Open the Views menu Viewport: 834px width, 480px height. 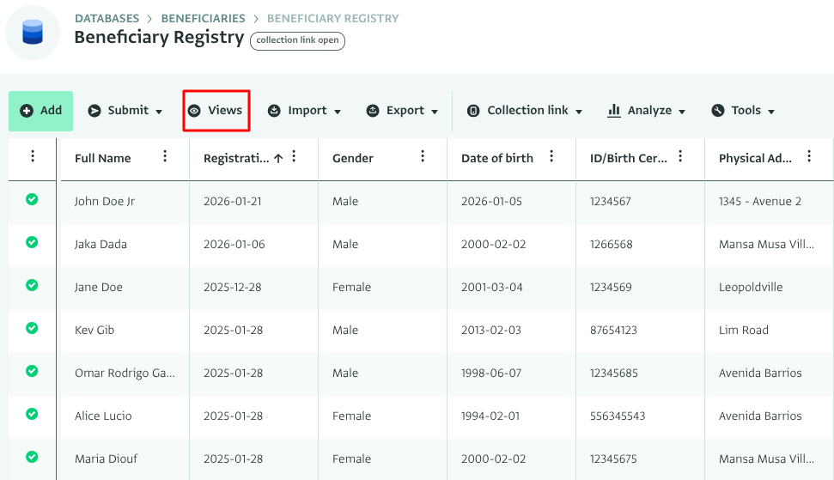216,111
